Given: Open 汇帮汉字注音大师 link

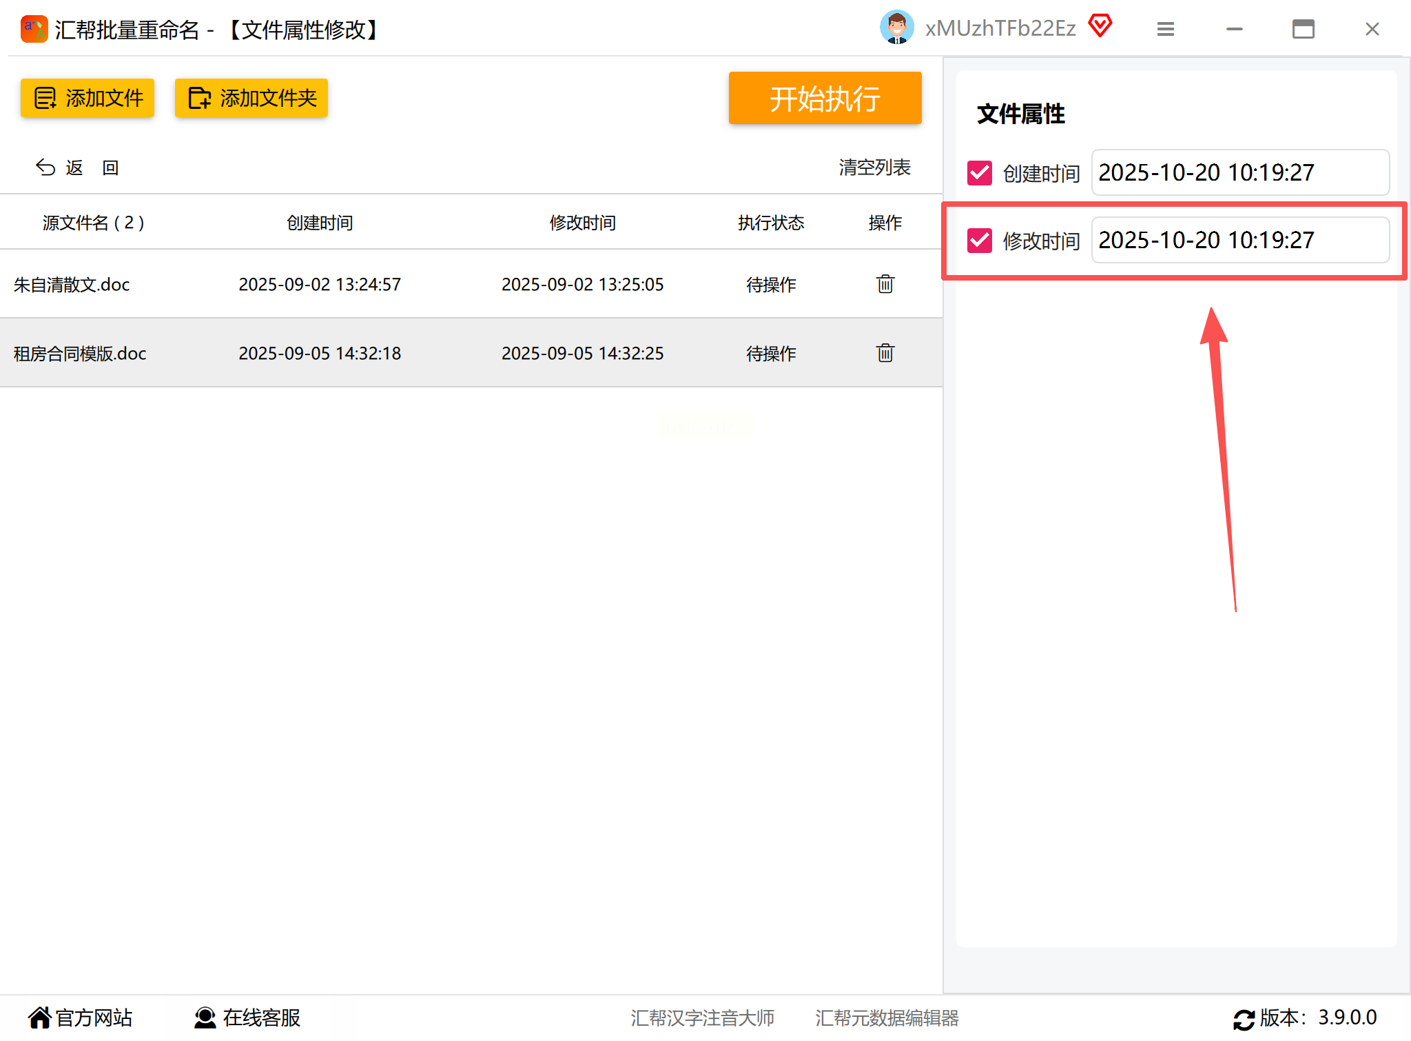Looking at the screenshot, I should point(702,1018).
